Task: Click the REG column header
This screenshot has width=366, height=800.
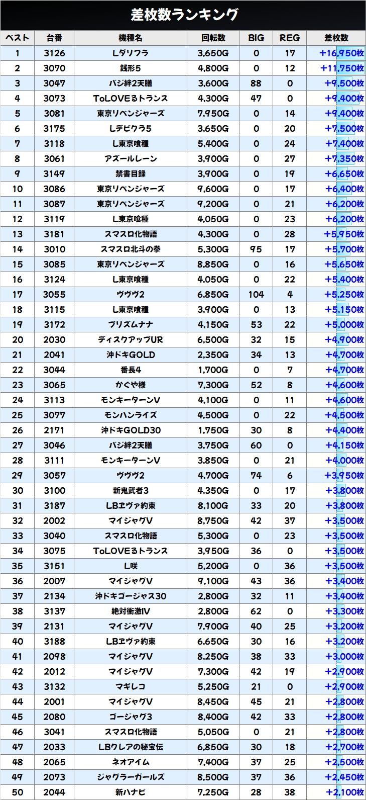Action: [x=290, y=38]
